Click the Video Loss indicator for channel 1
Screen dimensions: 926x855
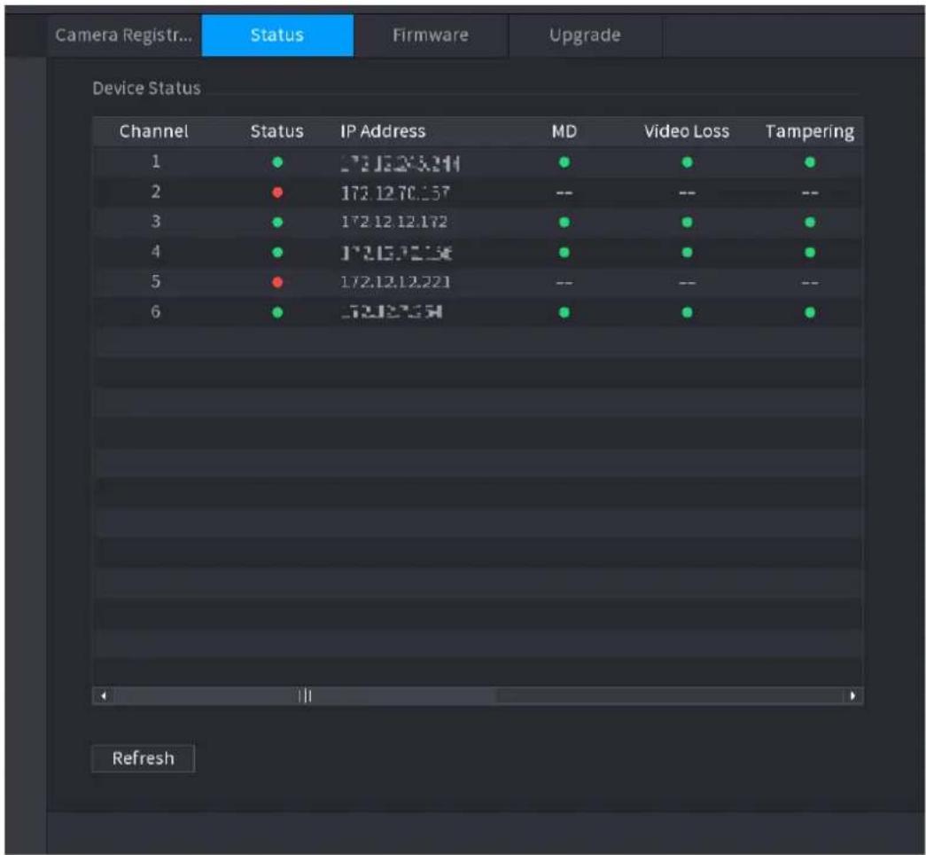pos(687,162)
